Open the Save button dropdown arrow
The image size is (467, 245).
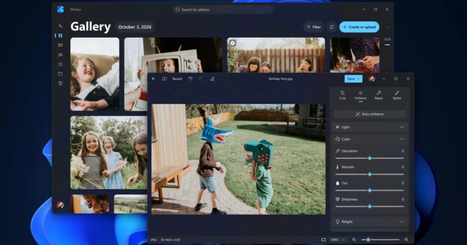coord(358,79)
